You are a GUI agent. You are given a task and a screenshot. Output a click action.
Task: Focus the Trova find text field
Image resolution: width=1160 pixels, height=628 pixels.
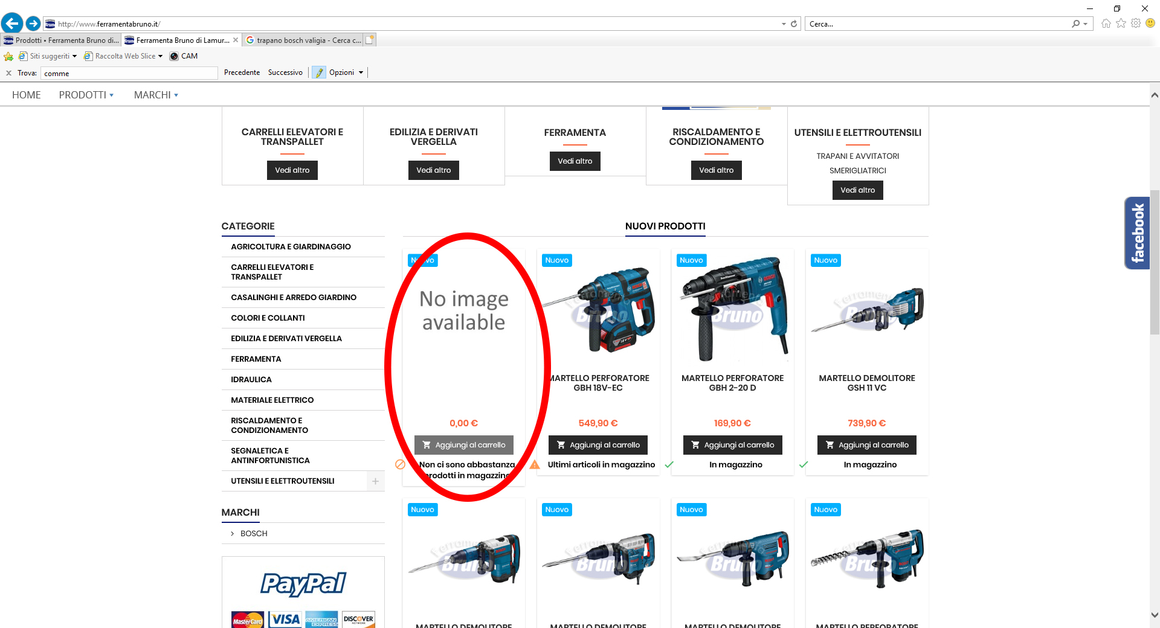tap(129, 73)
